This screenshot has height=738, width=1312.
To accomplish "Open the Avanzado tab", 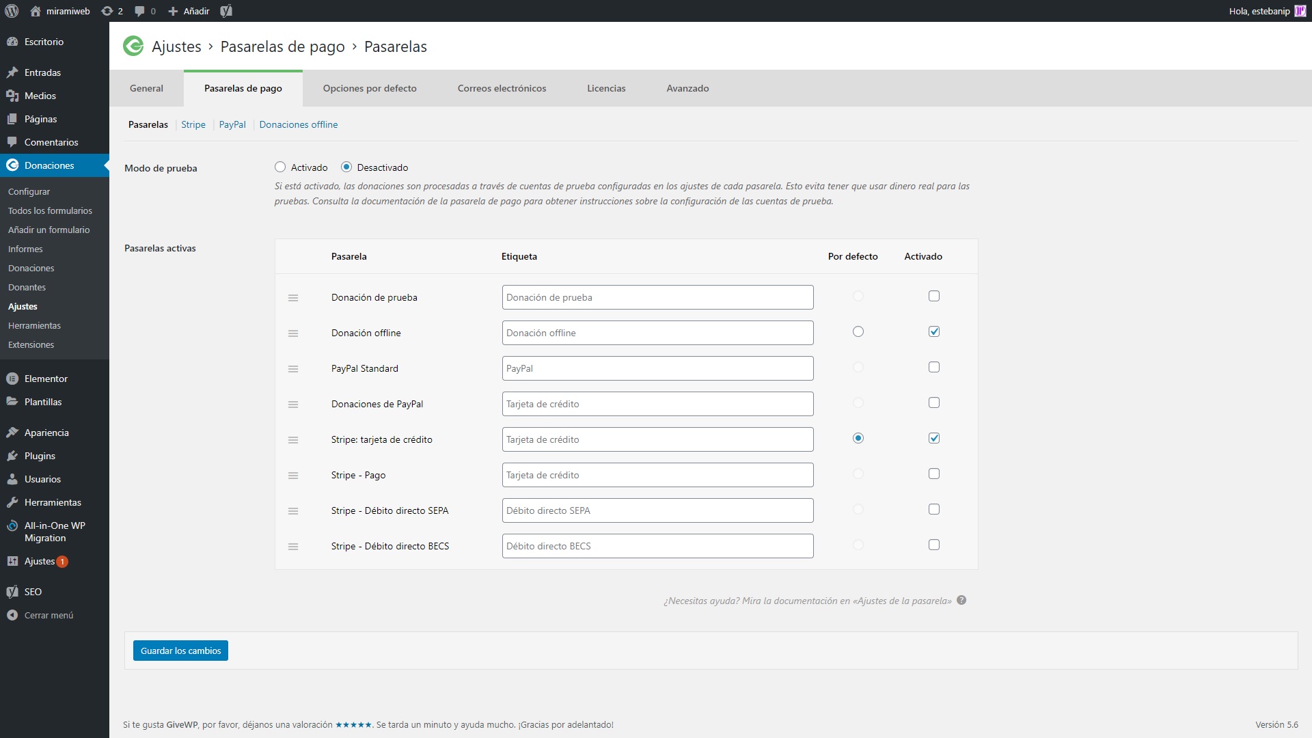I will pyautogui.click(x=687, y=88).
